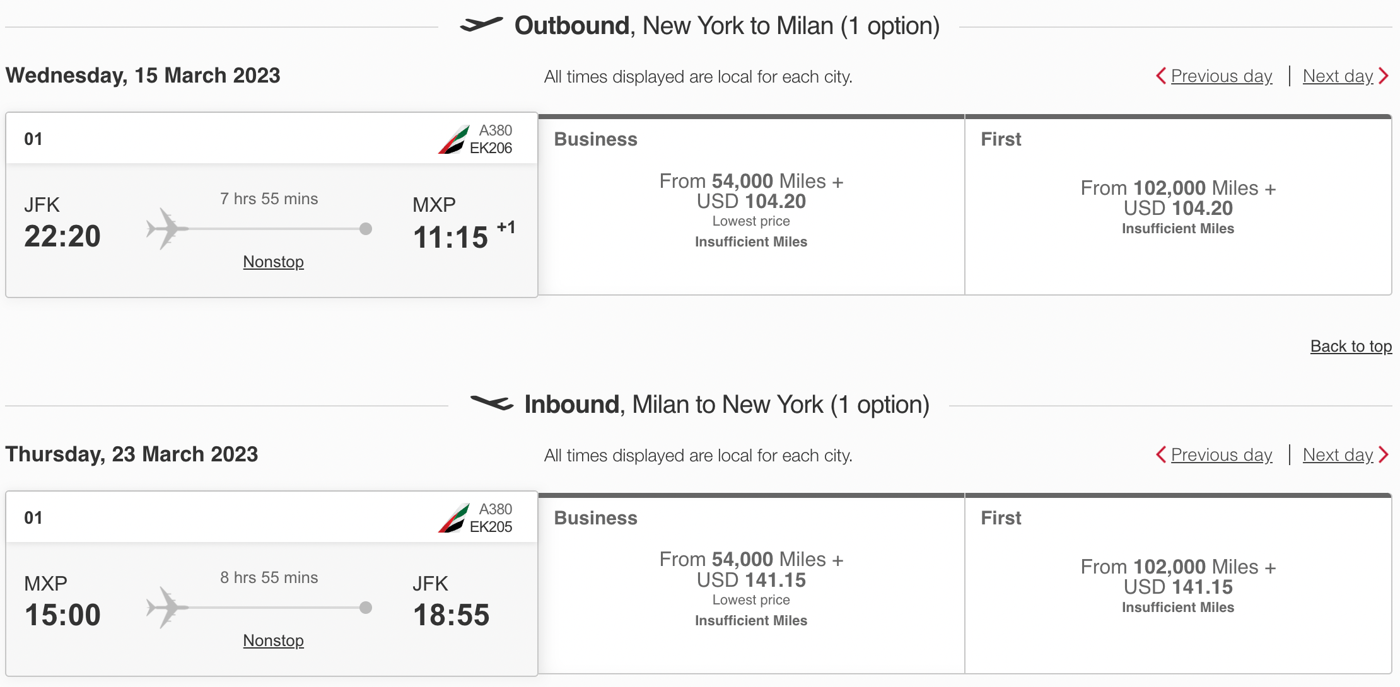Open the inbound Previous day link
This screenshot has width=1400, height=687.
point(1221,454)
